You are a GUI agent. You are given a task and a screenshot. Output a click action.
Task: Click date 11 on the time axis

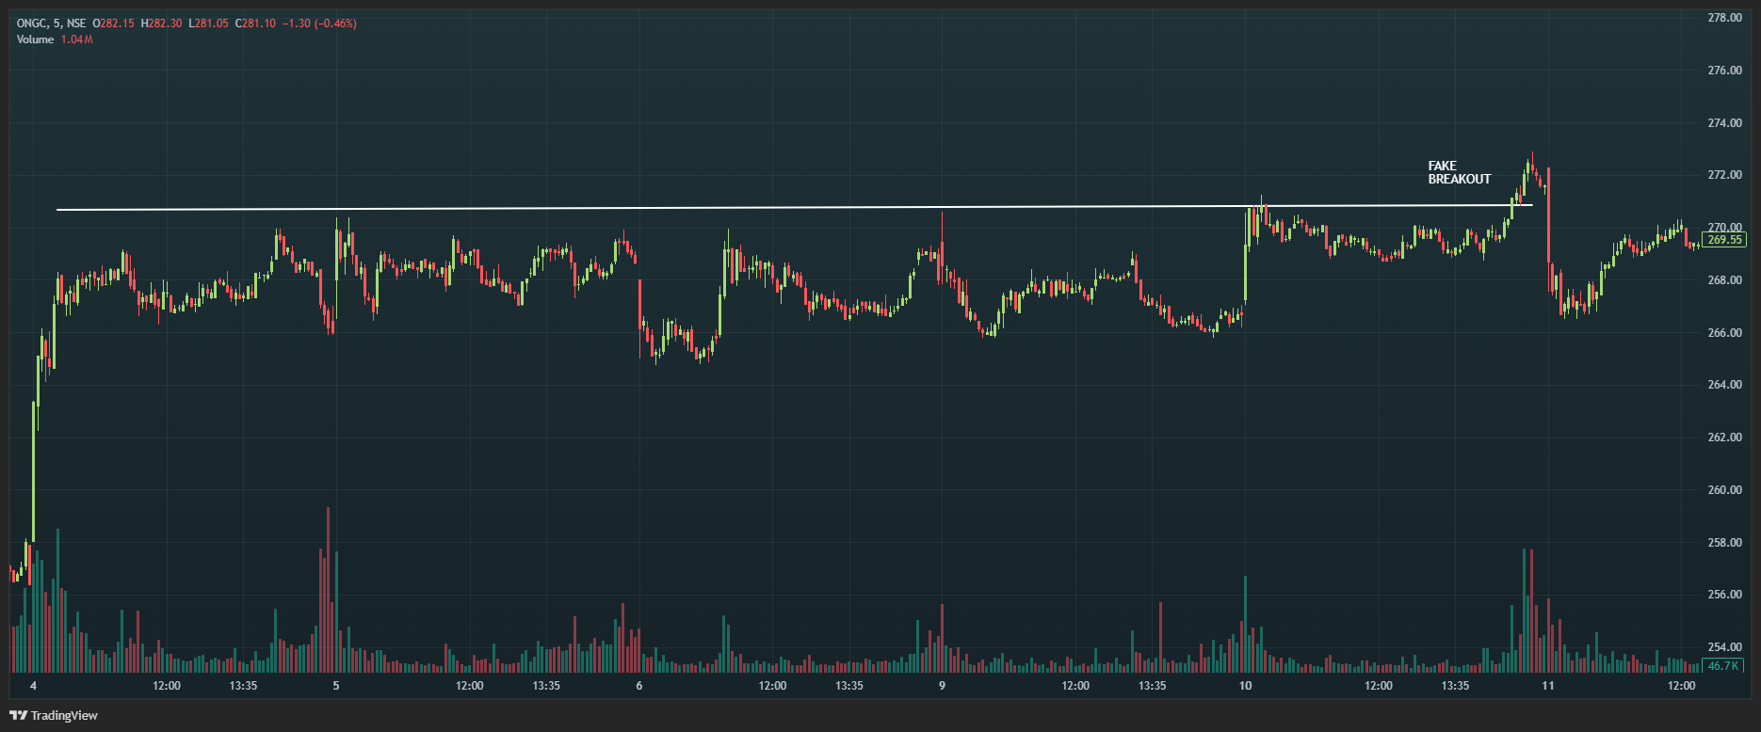1548,686
